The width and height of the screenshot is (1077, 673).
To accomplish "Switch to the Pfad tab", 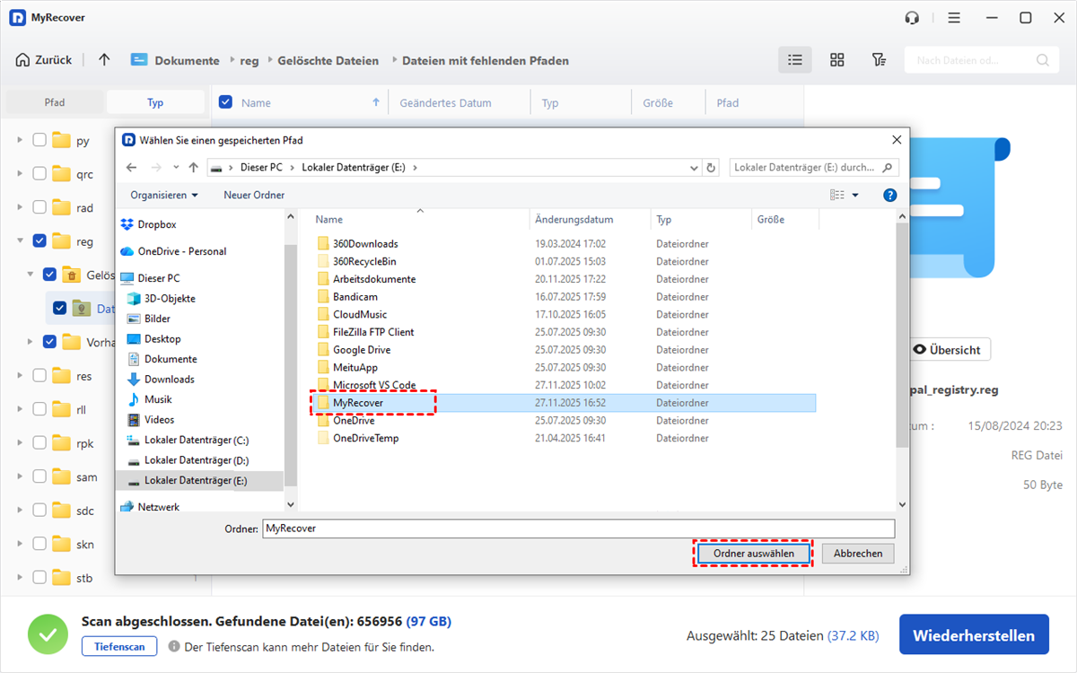I will [x=55, y=102].
